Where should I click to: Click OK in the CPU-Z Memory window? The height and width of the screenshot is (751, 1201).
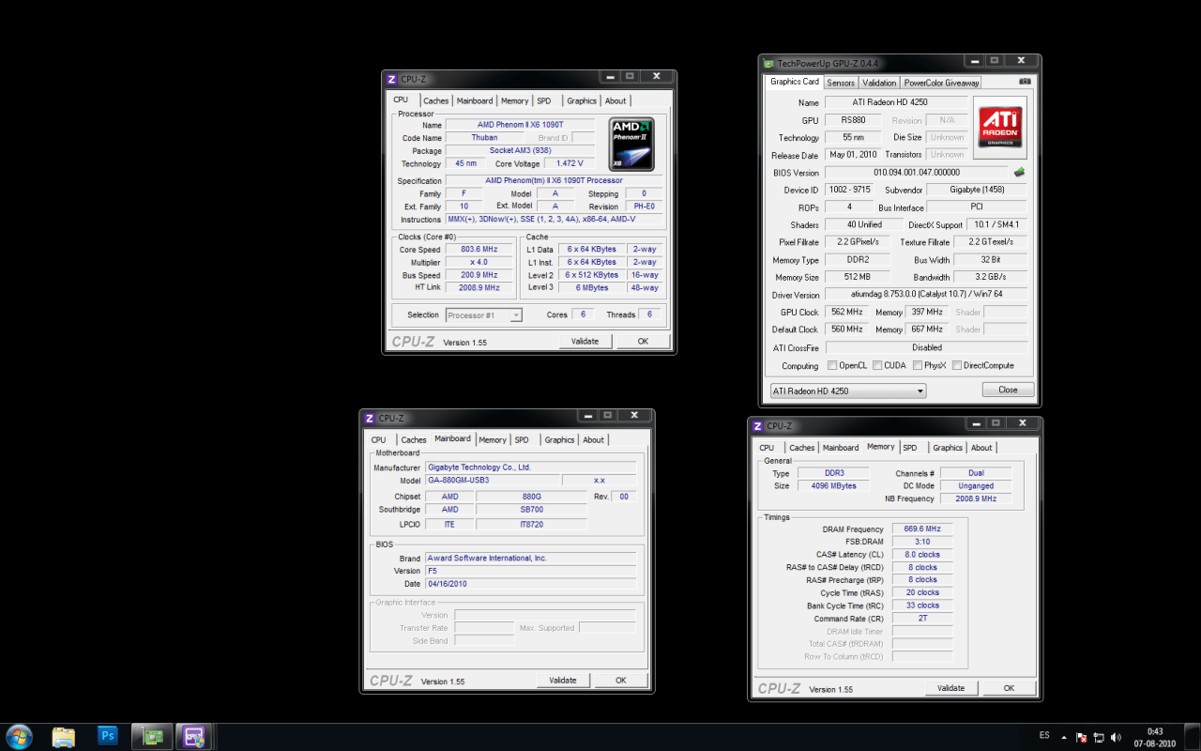1009,687
